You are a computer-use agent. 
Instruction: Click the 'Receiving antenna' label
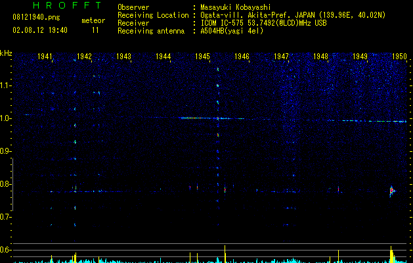tap(151, 31)
